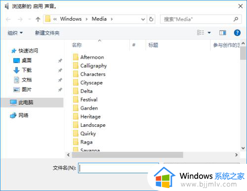This screenshot has height=191, width=247.
Task: Open 图片 in quick access
Action: pos(22,90)
